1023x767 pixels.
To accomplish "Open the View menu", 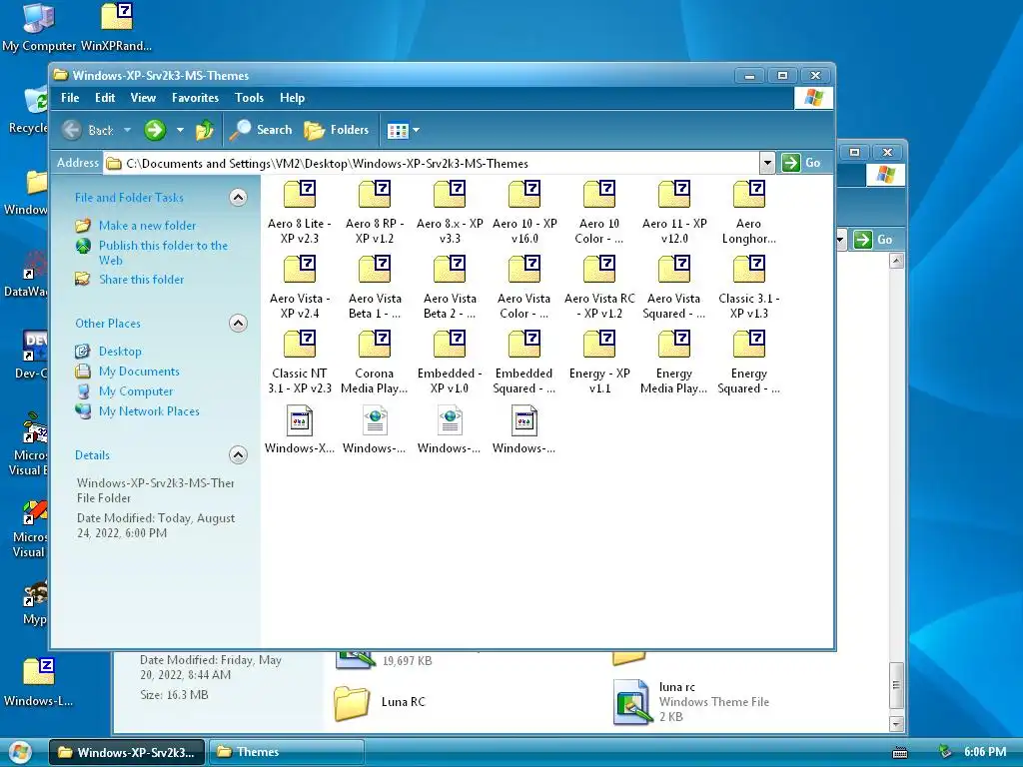I will click(x=143, y=98).
